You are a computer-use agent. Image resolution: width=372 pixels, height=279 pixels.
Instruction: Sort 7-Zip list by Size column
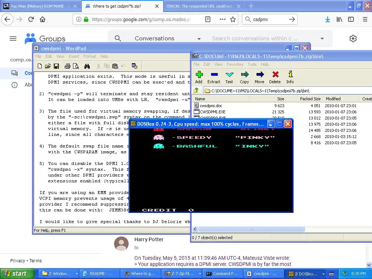click(x=281, y=99)
